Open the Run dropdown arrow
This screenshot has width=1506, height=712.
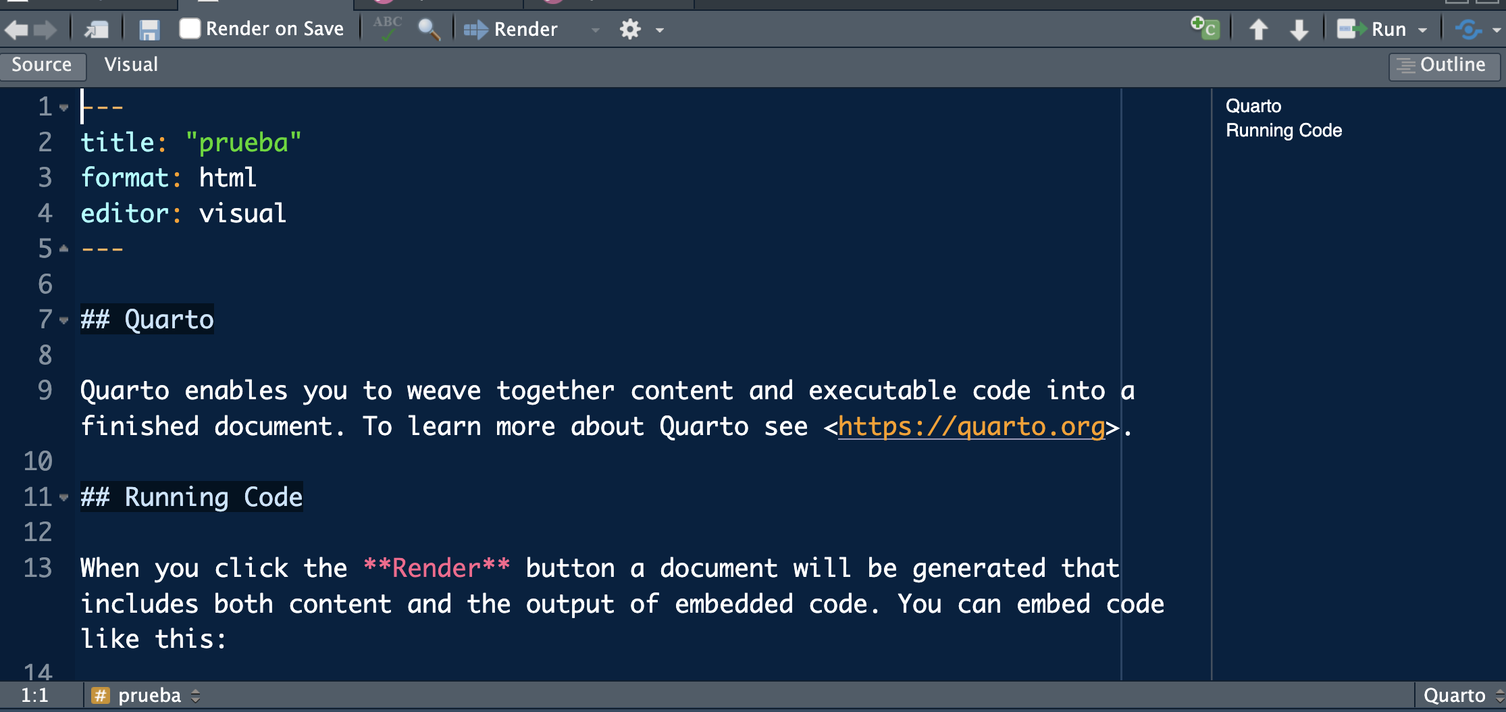1423,30
